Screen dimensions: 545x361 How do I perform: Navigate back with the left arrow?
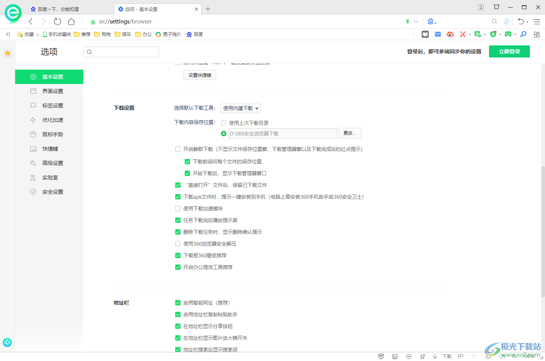coord(31,22)
